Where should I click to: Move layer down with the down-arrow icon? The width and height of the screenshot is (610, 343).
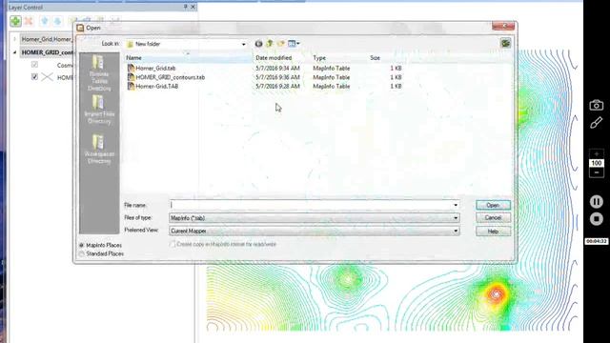point(57,21)
